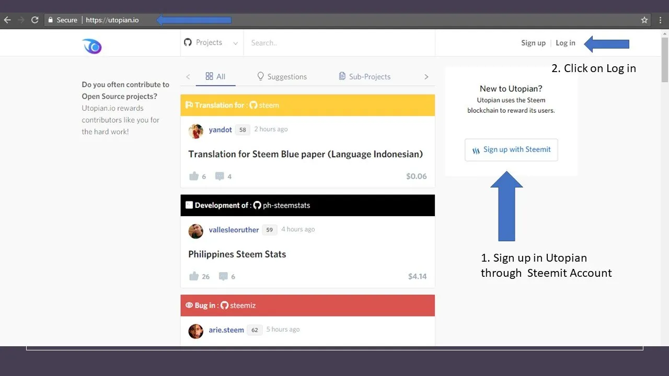
Task: Click the Utopian logo icon
Action: pyautogui.click(x=92, y=46)
